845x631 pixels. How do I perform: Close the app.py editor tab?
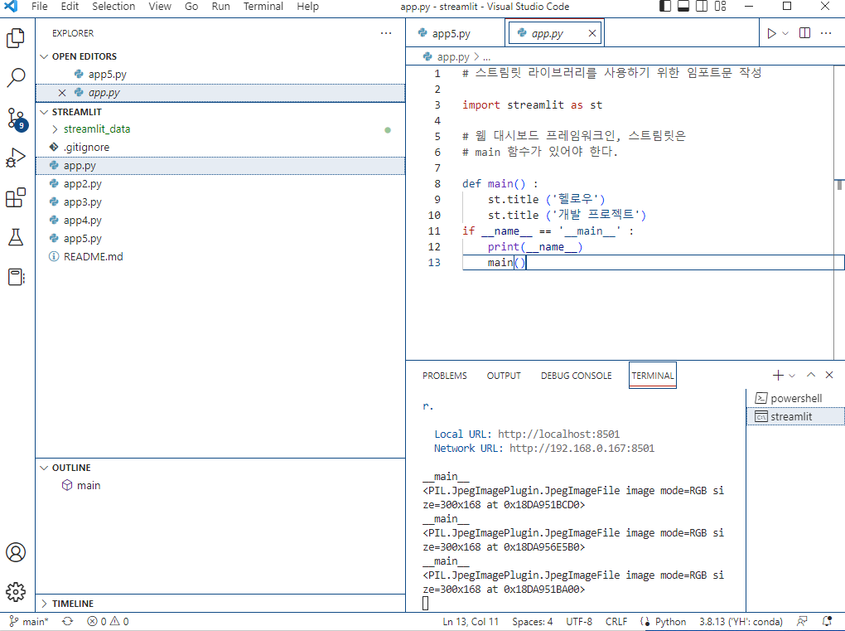point(592,33)
